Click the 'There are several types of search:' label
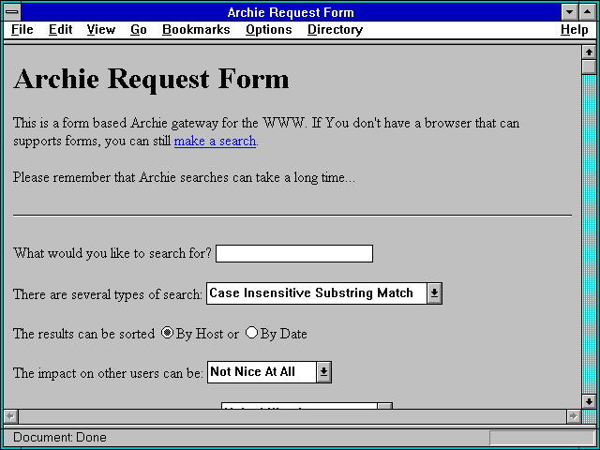Viewport: 600px width, 450px height. click(108, 294)
